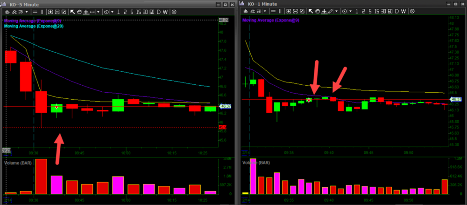Screen dimensions: 467x205
Task: Toggle horizontal lines layout in left chart toolbar
Action: pos(35,11)
